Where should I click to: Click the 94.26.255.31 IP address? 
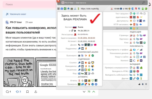click(84, 31)
